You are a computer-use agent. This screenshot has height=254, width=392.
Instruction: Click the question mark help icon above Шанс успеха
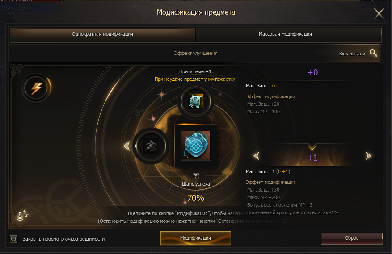click(196, 175)
